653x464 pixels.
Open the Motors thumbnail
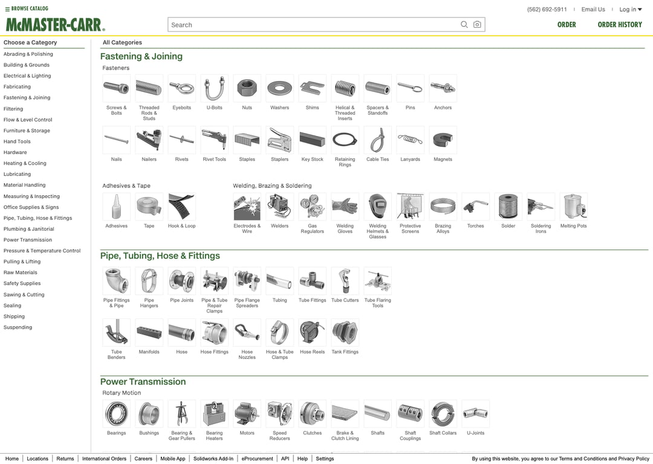(247, 414)
